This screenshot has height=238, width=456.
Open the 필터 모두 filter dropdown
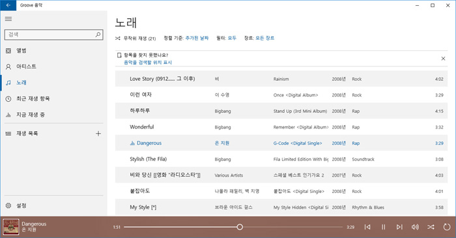pyautogui.click(x=232, y=38)
